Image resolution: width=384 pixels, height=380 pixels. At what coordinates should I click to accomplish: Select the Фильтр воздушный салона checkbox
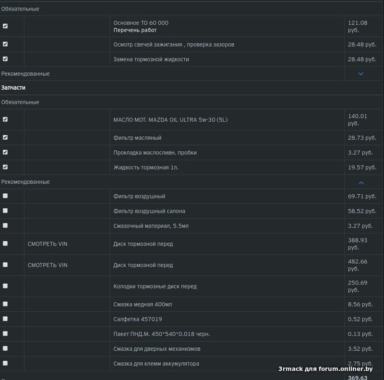coord(5,211)
